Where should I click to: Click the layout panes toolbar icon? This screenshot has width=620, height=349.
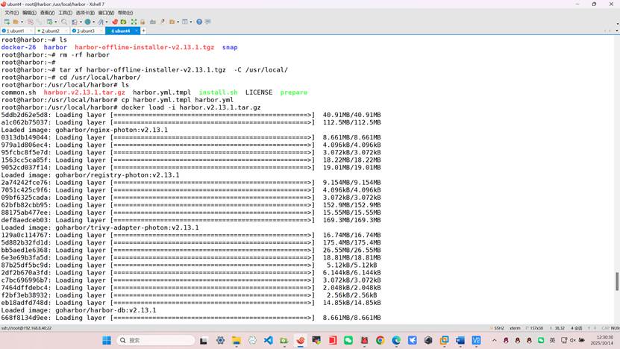click(184, 22)
